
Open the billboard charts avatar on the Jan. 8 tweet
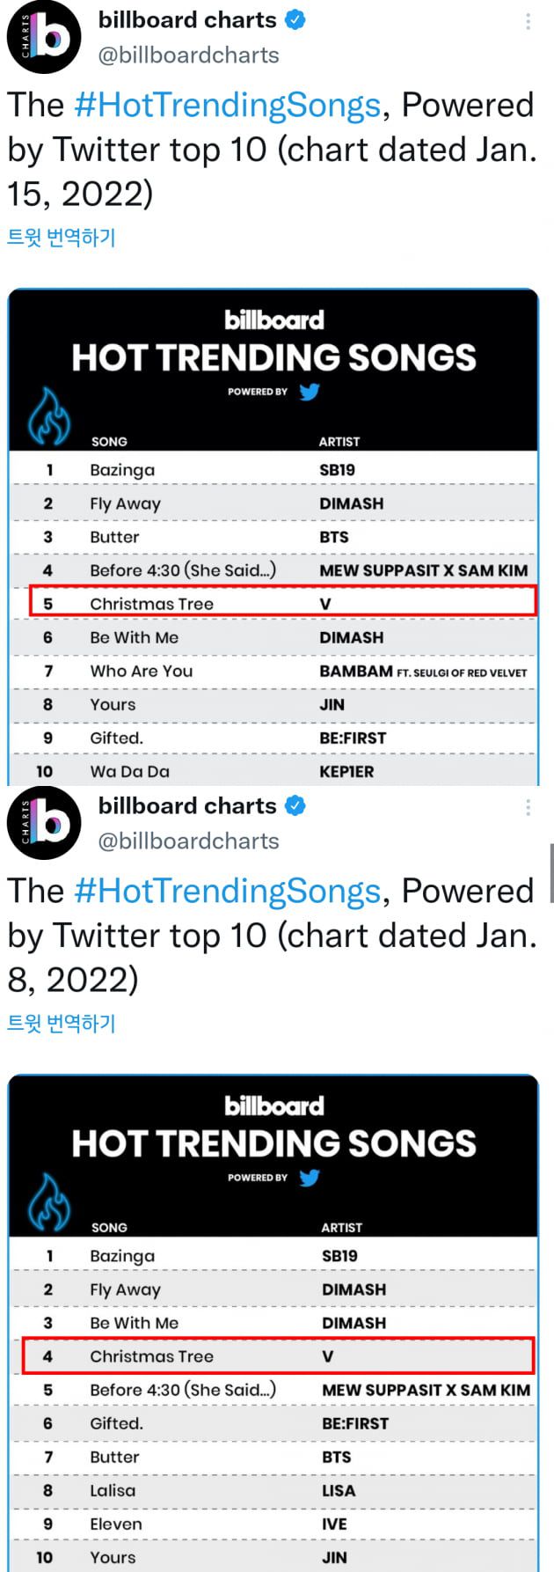click(44, 823)
